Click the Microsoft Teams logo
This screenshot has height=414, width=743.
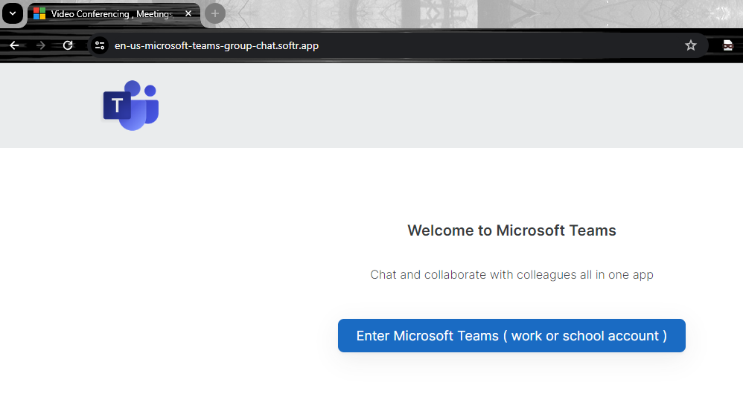point(131,106)
